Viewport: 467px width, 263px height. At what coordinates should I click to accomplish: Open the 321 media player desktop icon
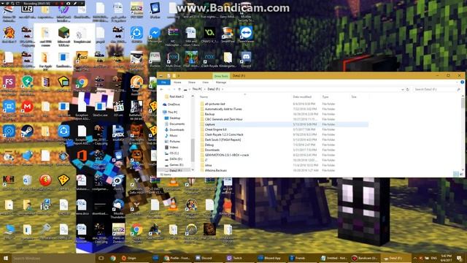point(118,108)
